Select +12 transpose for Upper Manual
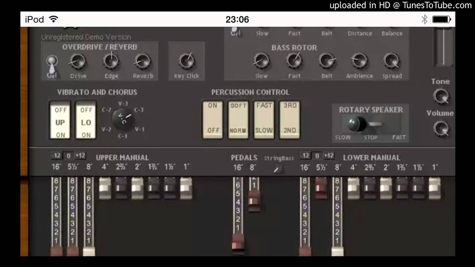Screen dimensions: 475x267 [x=80, y=156]
